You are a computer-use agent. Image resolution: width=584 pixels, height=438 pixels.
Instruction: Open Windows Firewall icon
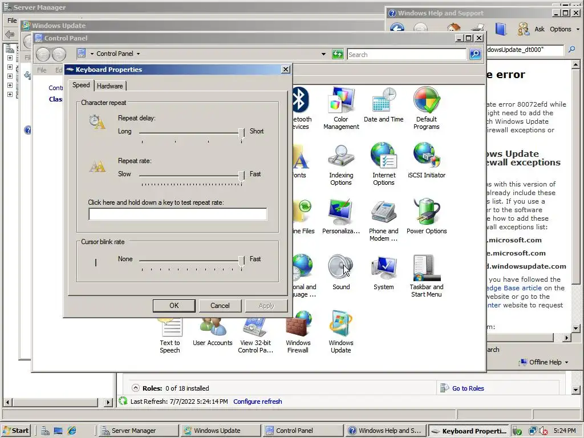tap(298, 331)
